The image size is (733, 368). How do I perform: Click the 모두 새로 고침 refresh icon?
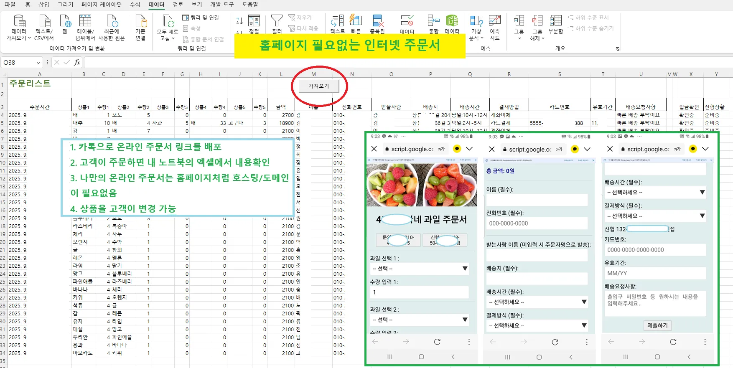click(168, 21)
